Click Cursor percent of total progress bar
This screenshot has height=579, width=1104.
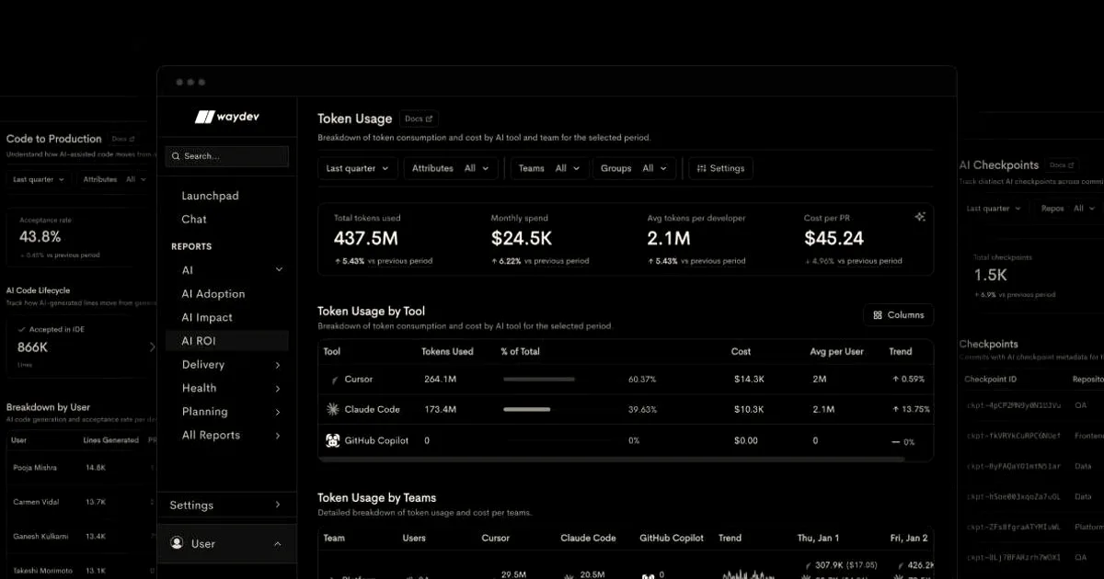tap(539, 379)
